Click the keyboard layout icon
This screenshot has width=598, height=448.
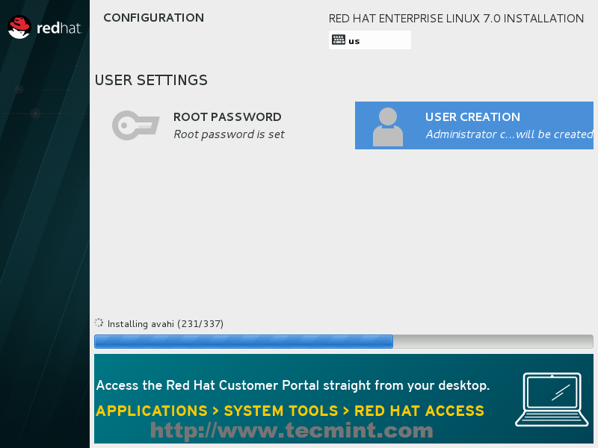pyautogui.click(x=339, y=40)
